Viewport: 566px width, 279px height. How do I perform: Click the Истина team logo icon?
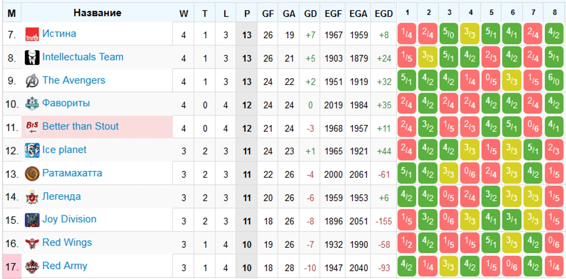coord(32,34)
